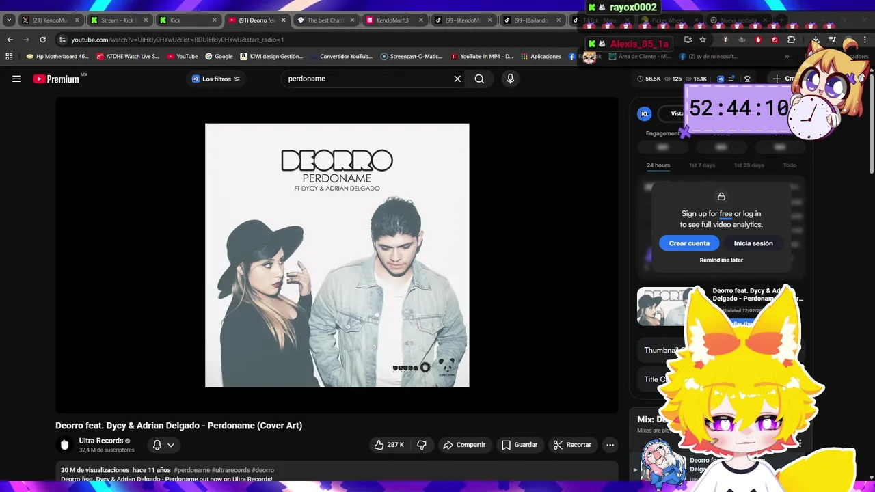The height and width of the screenshot is (492, 875).
Task: Click the magnifier search button
Action: coord(479,79)
